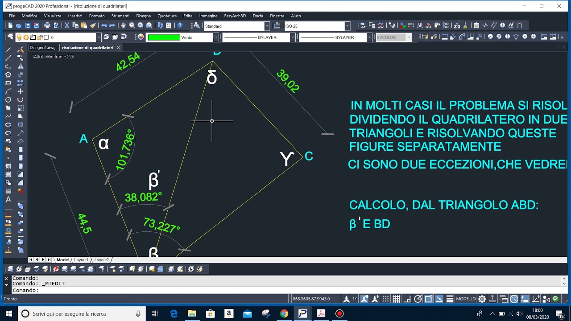Toggle Snap dots in the status bar
571x321 pixels.
pyautogui.click(x=385, y=299)
